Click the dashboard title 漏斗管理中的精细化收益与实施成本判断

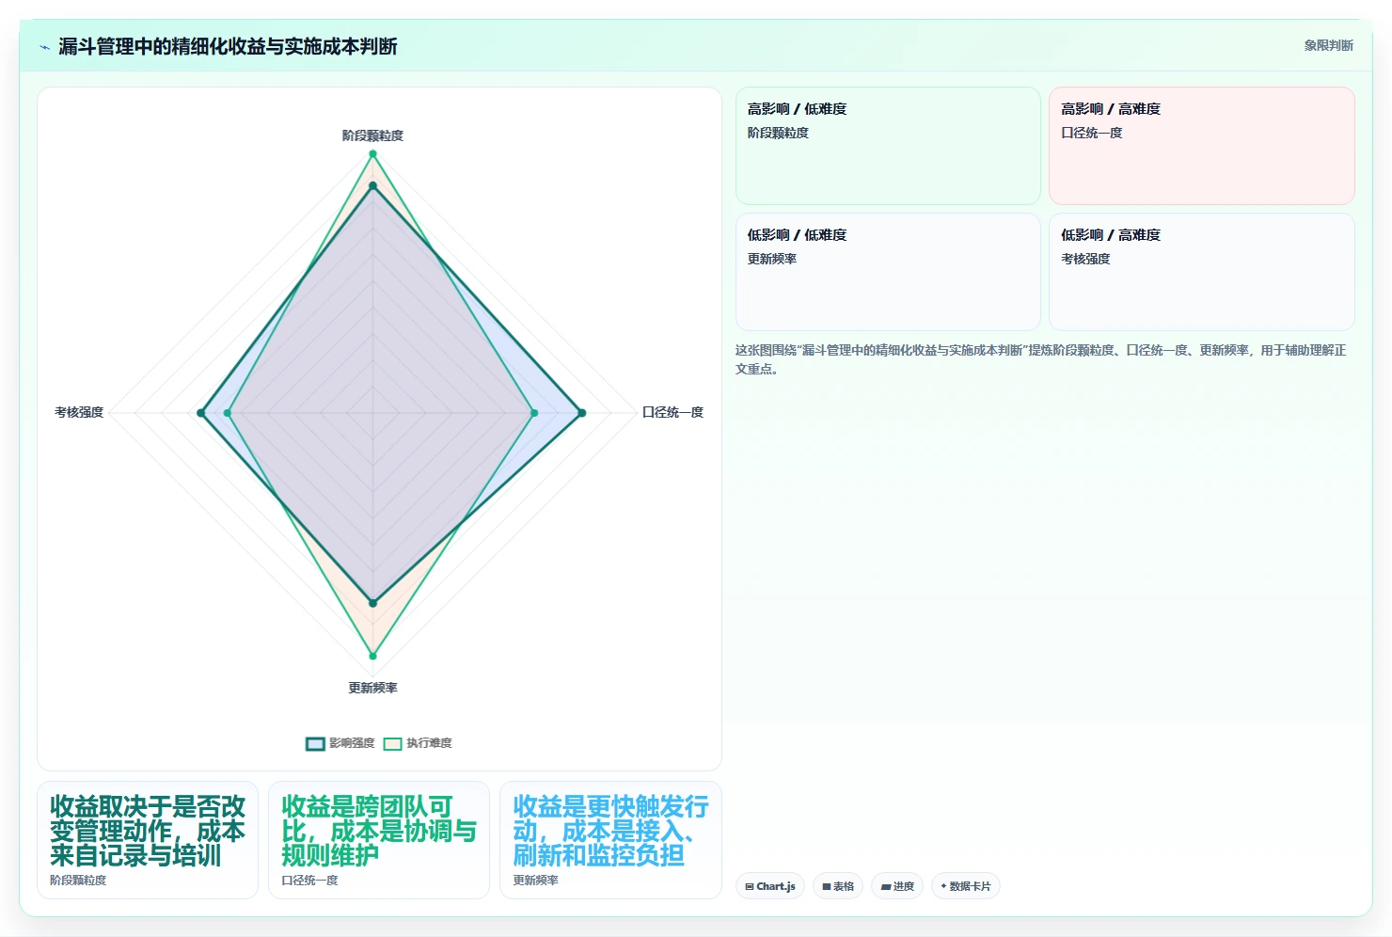pyautogui.click(x=228, y=46)
